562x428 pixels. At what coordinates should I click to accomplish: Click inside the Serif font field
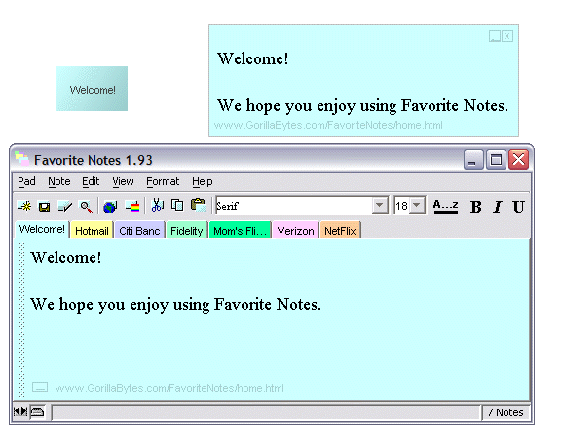[x=294, y=206]
